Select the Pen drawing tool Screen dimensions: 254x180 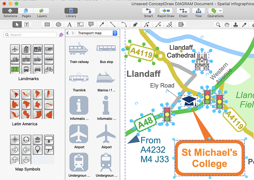135,25
